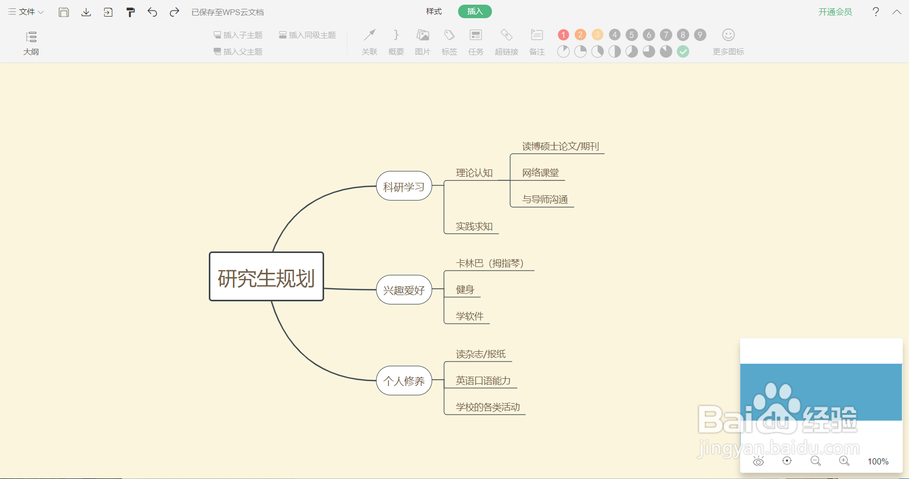
Task: Switch to the 样式 tab
Action: point(434,11)
